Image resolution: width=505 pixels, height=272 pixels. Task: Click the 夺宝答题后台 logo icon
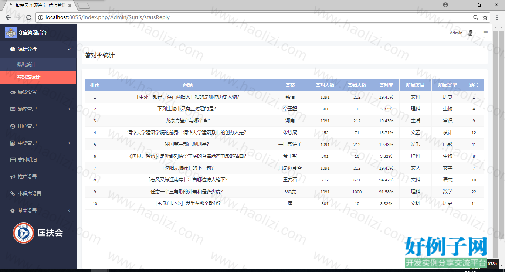[11, 33]
